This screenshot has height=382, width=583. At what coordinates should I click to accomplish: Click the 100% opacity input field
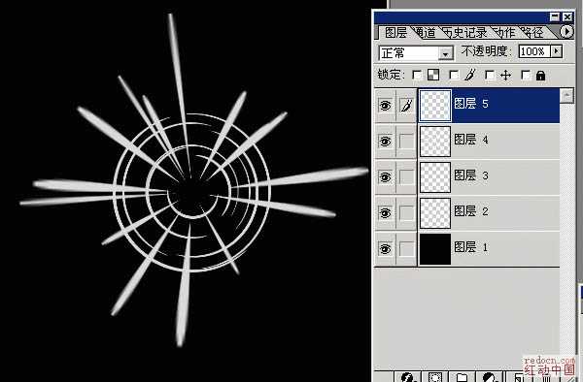[x=534, y=51]
